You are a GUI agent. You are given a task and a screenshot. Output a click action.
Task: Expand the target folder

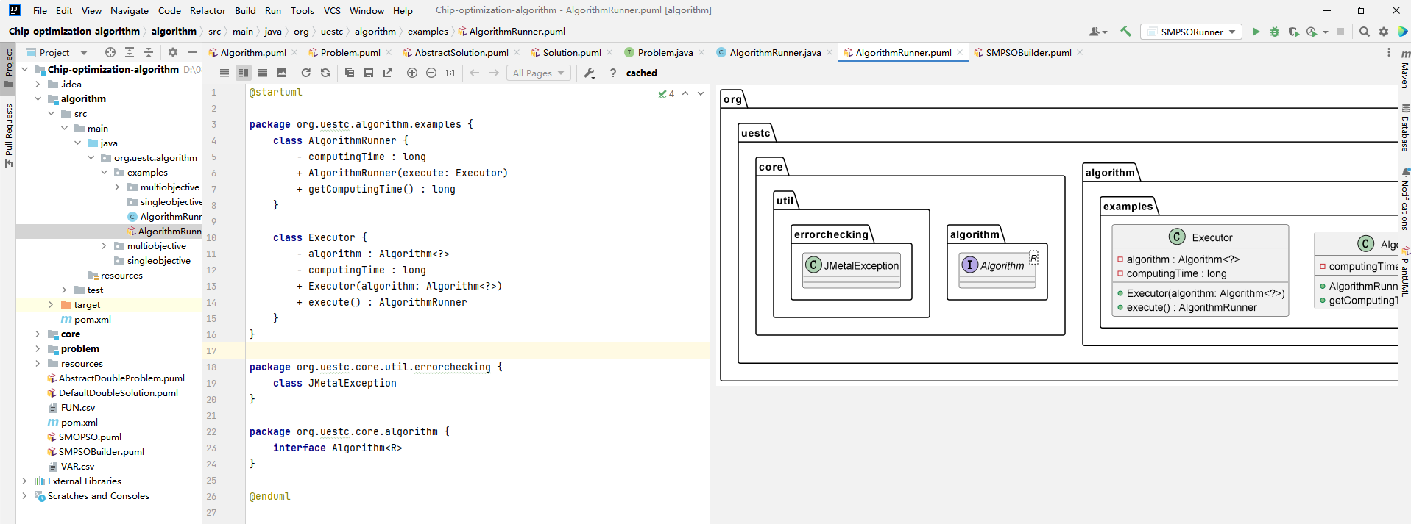pyautogui.click(x=51, y=305)
